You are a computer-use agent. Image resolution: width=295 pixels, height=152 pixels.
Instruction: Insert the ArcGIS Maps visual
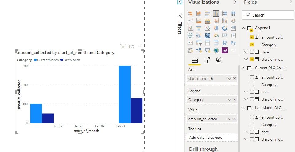[216, 50]
